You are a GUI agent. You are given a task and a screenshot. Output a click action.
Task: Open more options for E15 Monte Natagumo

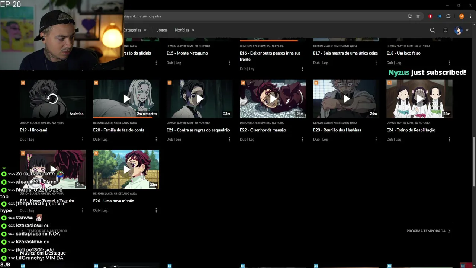229,63
